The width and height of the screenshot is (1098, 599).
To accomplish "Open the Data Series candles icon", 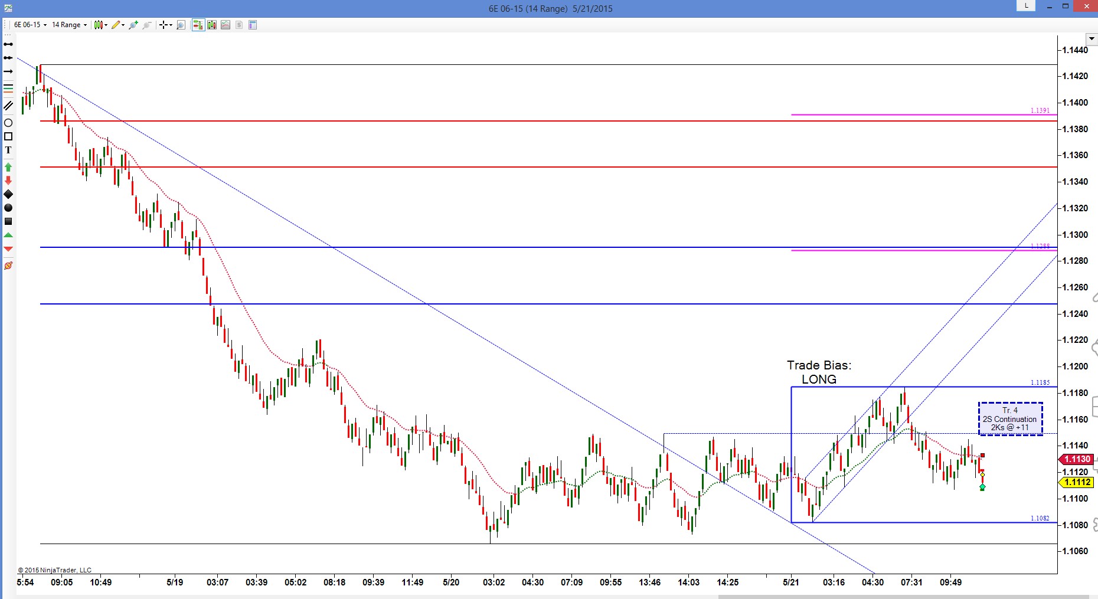I will (x=211, y=25).
